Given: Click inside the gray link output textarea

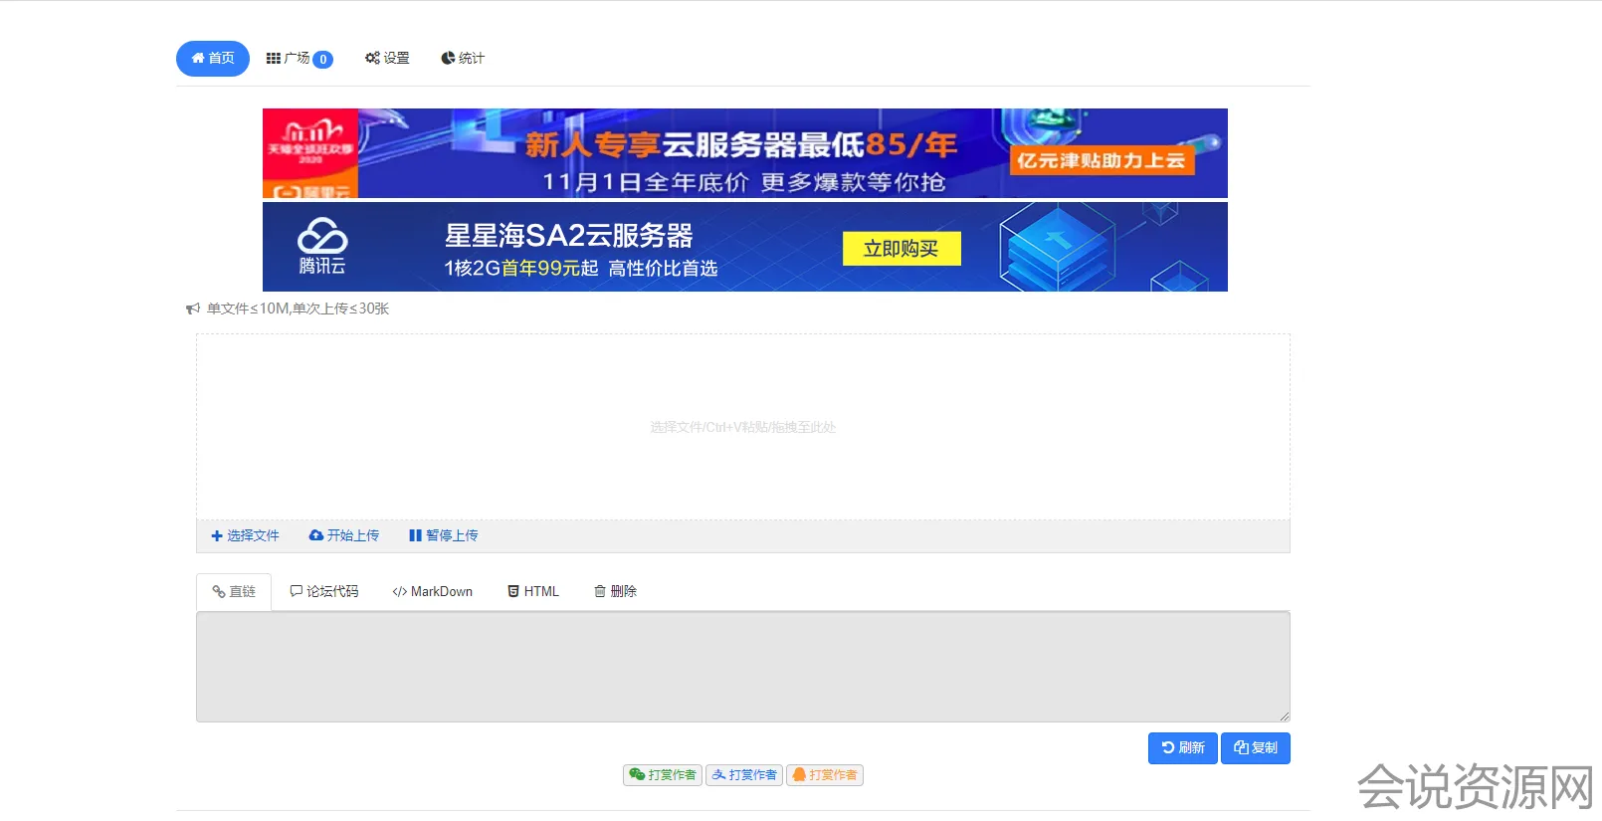Looking at the screenshot, I should coord(742,667).
